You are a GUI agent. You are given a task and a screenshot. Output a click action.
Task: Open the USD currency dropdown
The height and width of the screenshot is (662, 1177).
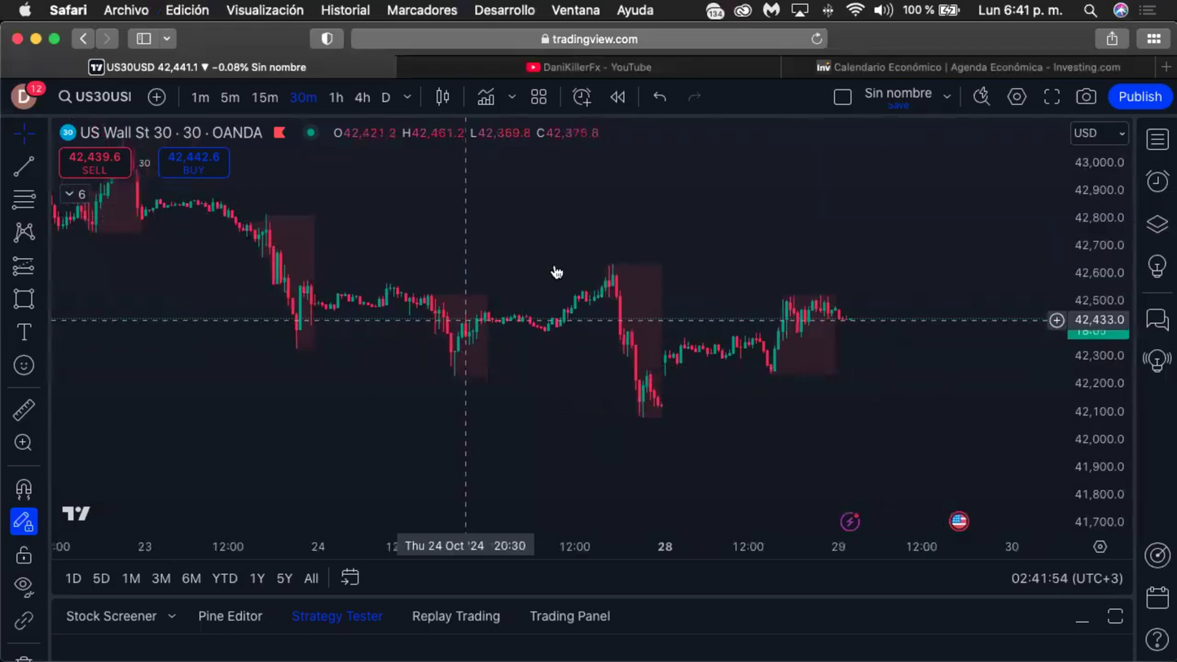coord(1099,133)
